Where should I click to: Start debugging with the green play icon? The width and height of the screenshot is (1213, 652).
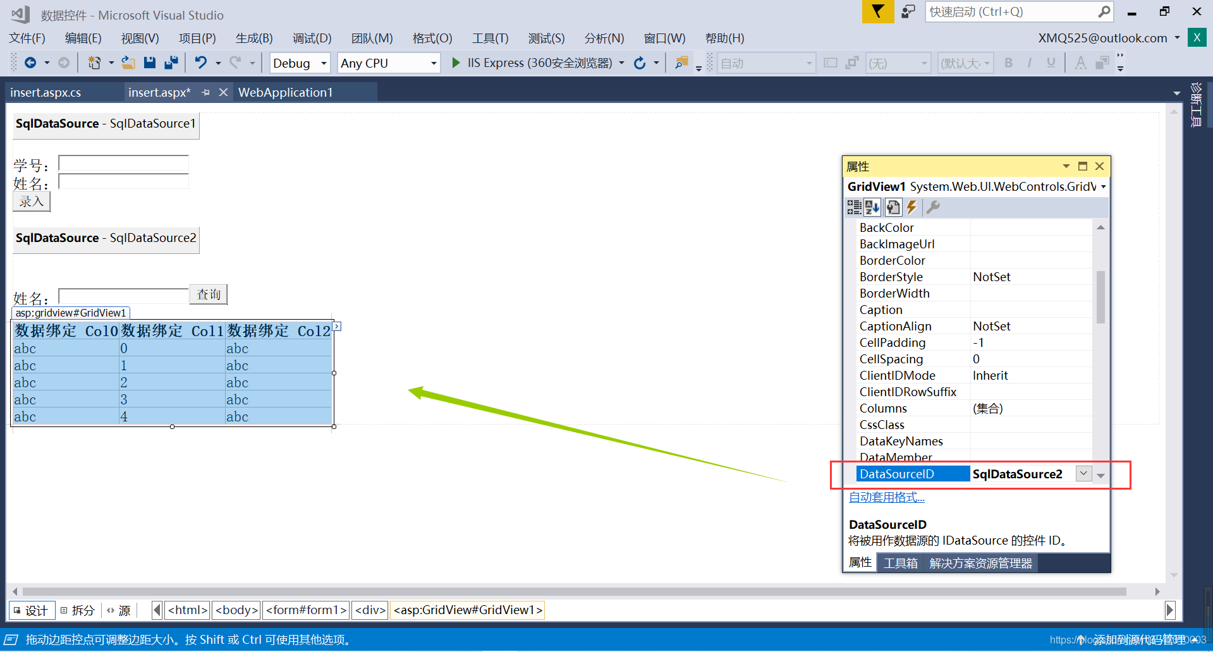(x=456, y=63)
